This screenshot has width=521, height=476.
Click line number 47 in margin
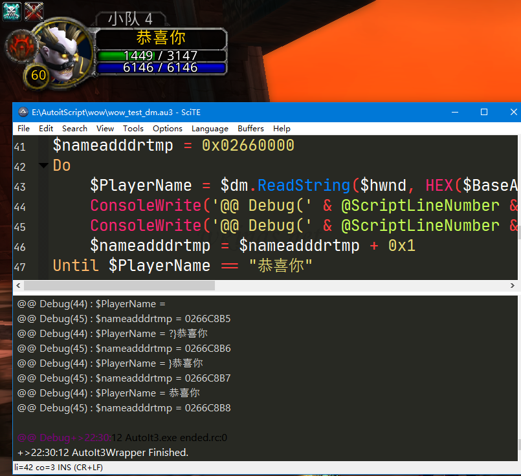click(x=20, y=267)
